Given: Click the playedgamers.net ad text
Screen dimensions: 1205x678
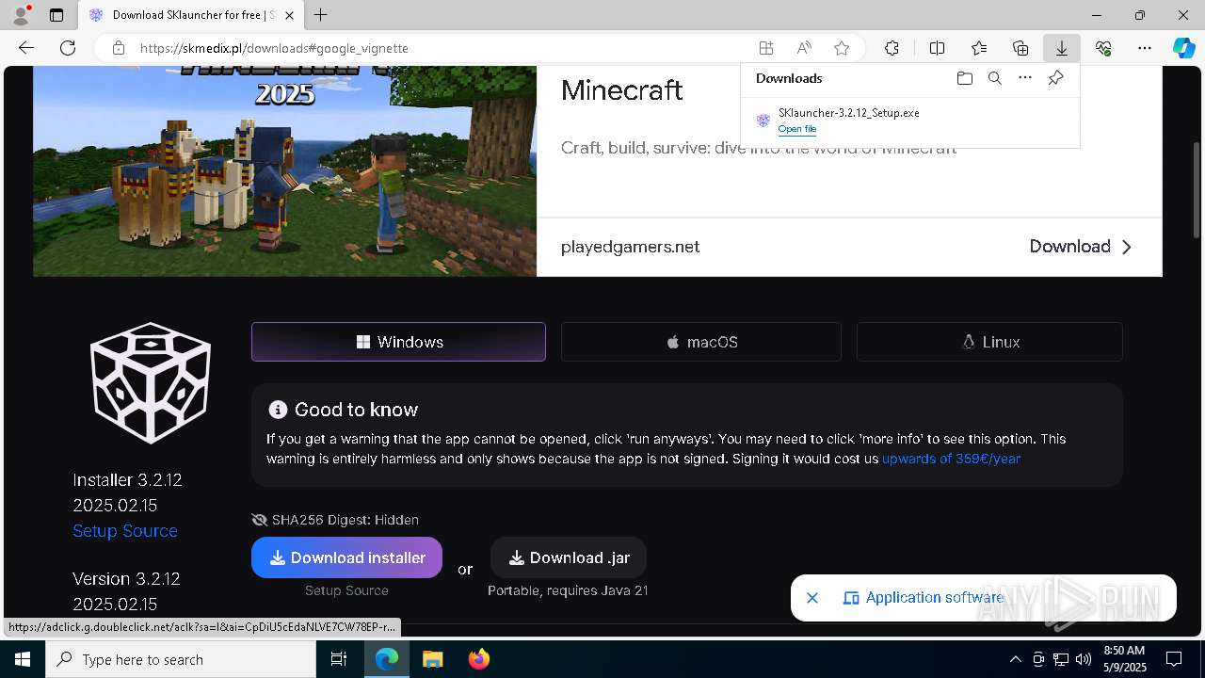Looking at the screenshot, I should click(x=630, y=247).
